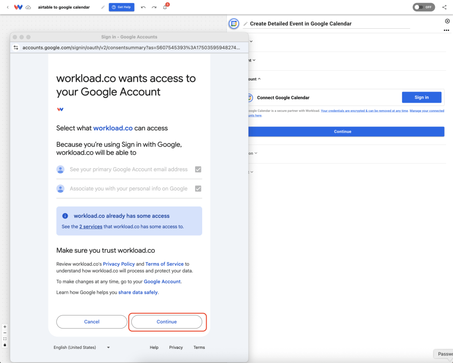Image resolution: width=453 pixels, height=363 pixels.
Task: Close the Create Detailed Event panel
Action: click(x=447, y=21)
